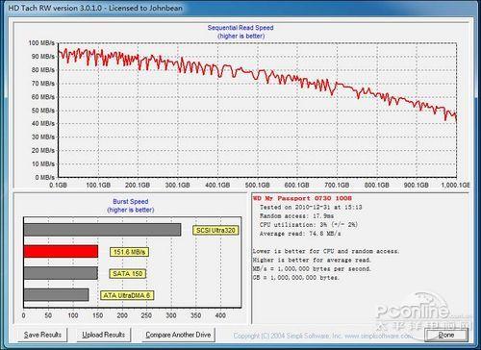Click the 151.6 MB/s label

click(129, 252)
